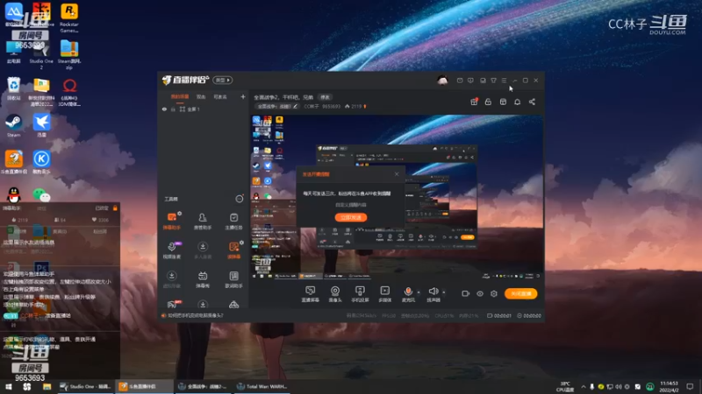Click the inbox tray icon in title bar

coord(483,81)
